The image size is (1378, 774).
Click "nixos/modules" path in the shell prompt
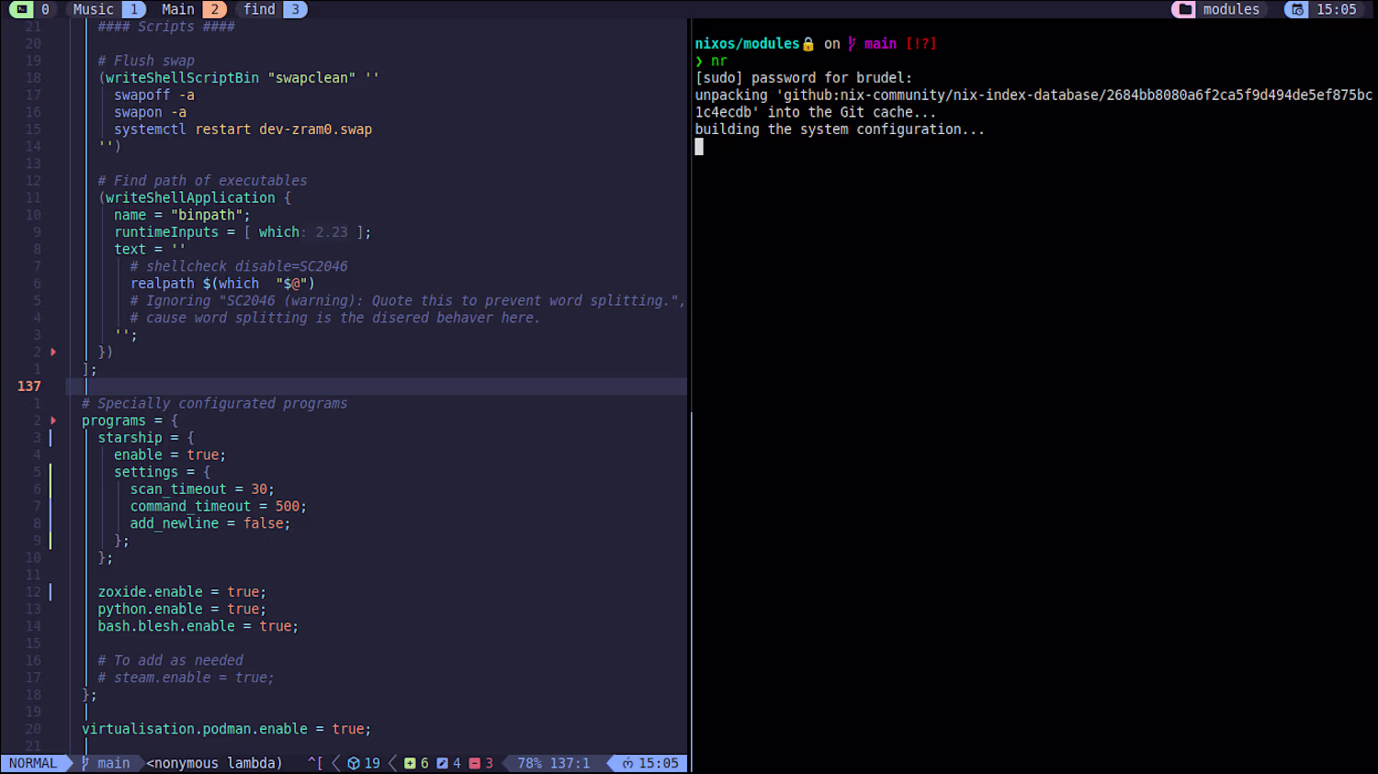(747, 44)
